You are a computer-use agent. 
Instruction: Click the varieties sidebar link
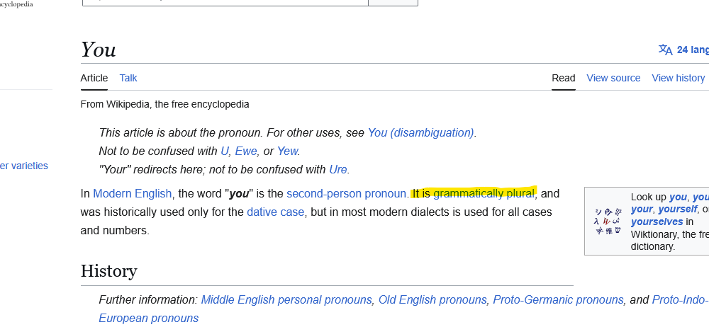pyautogui.click(x=24, y=166)
